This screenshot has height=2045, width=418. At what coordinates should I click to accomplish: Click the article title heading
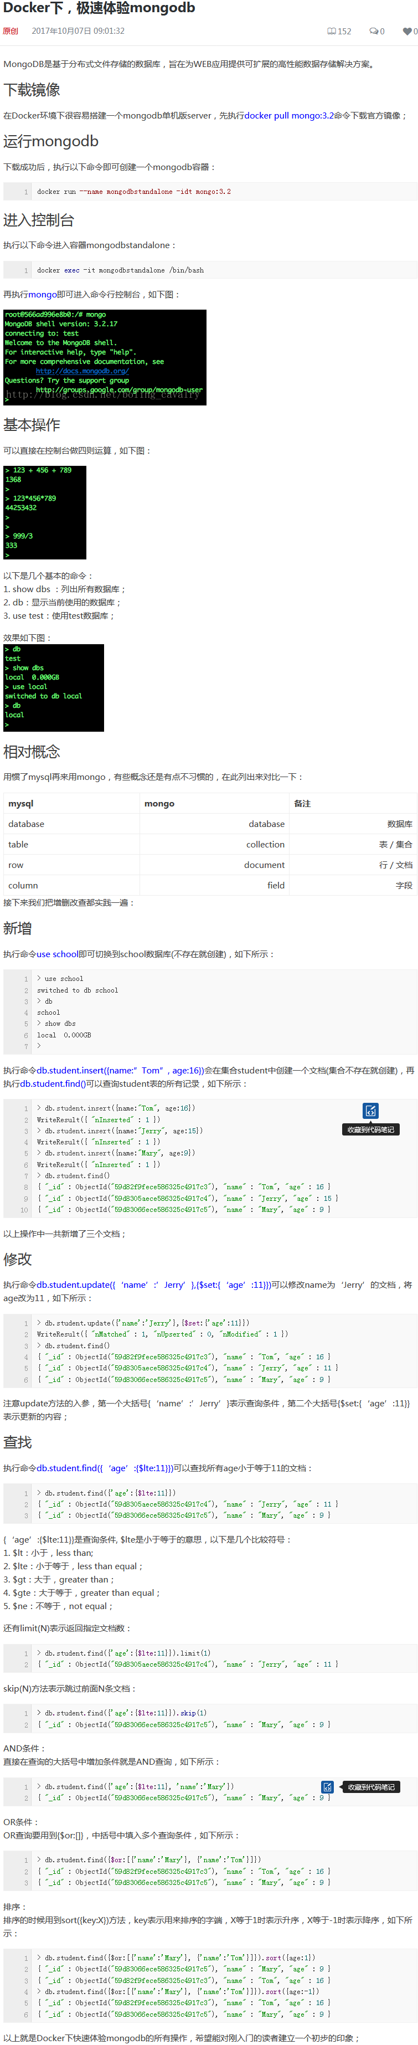(99, 9)
